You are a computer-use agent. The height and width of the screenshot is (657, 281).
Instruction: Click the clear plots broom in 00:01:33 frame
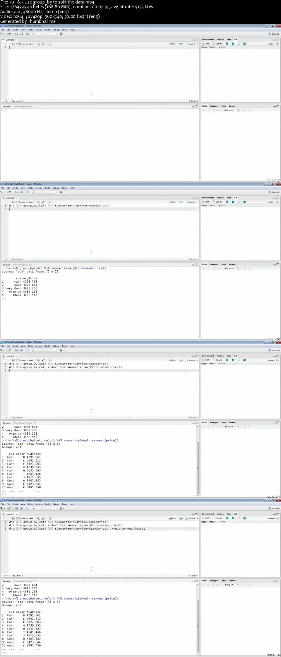pyautogui.click(x=244, y=426)
